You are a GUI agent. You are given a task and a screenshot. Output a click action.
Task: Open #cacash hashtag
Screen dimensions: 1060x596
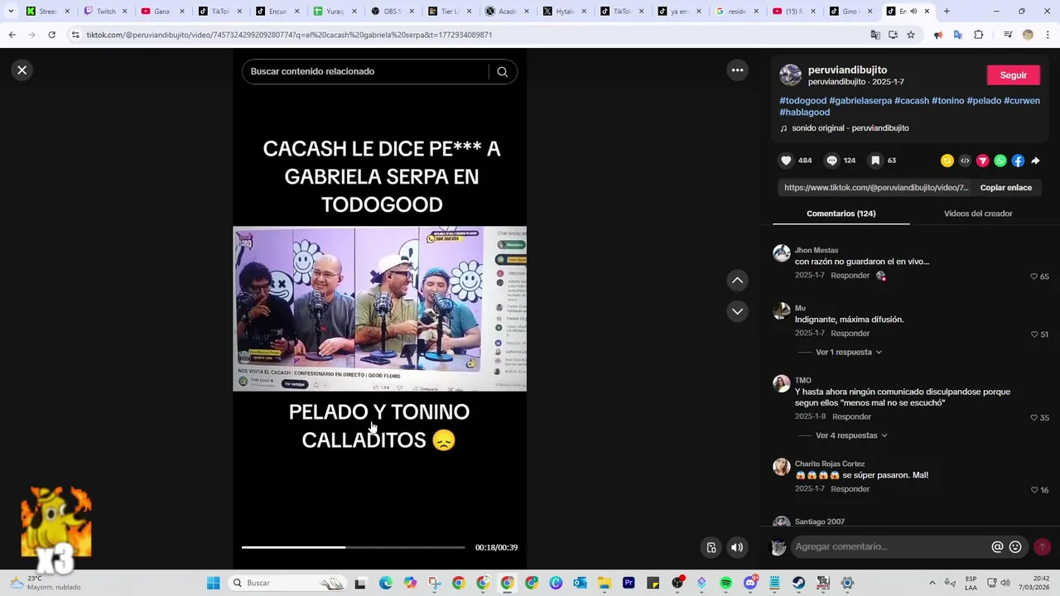pos(911,101)
